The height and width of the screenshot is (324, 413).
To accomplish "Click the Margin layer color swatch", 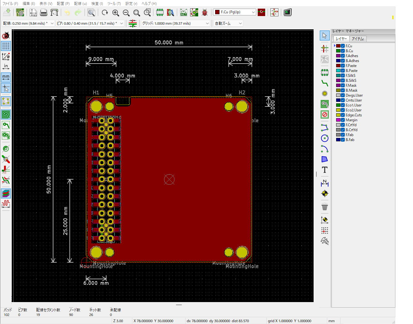I will 338,120.
